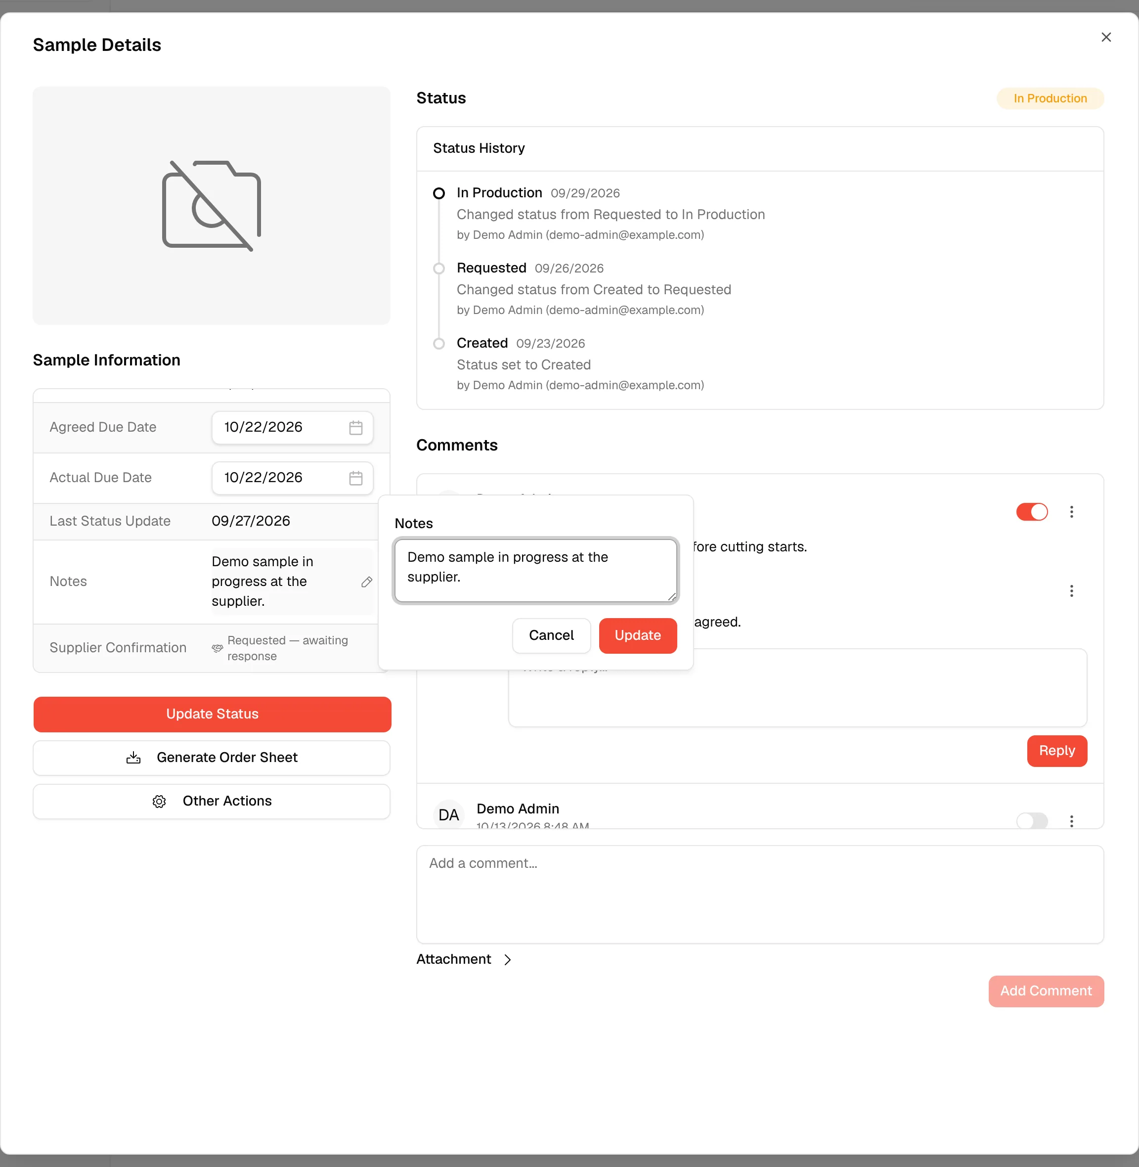The height and width of the screenshot is (1167, 1139).
Task: Cancel the Notes edit popup
Action: [551, 635]
